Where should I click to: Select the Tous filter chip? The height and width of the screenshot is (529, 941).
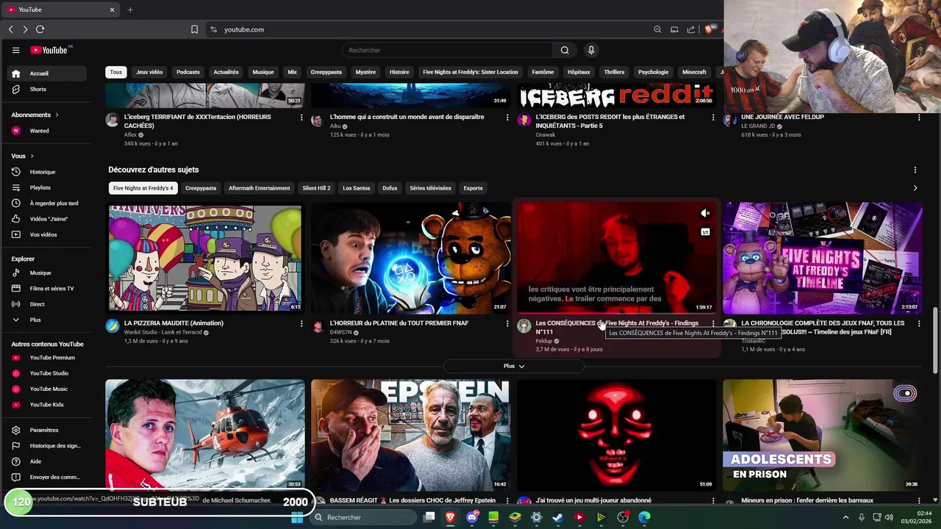(116, 72)
